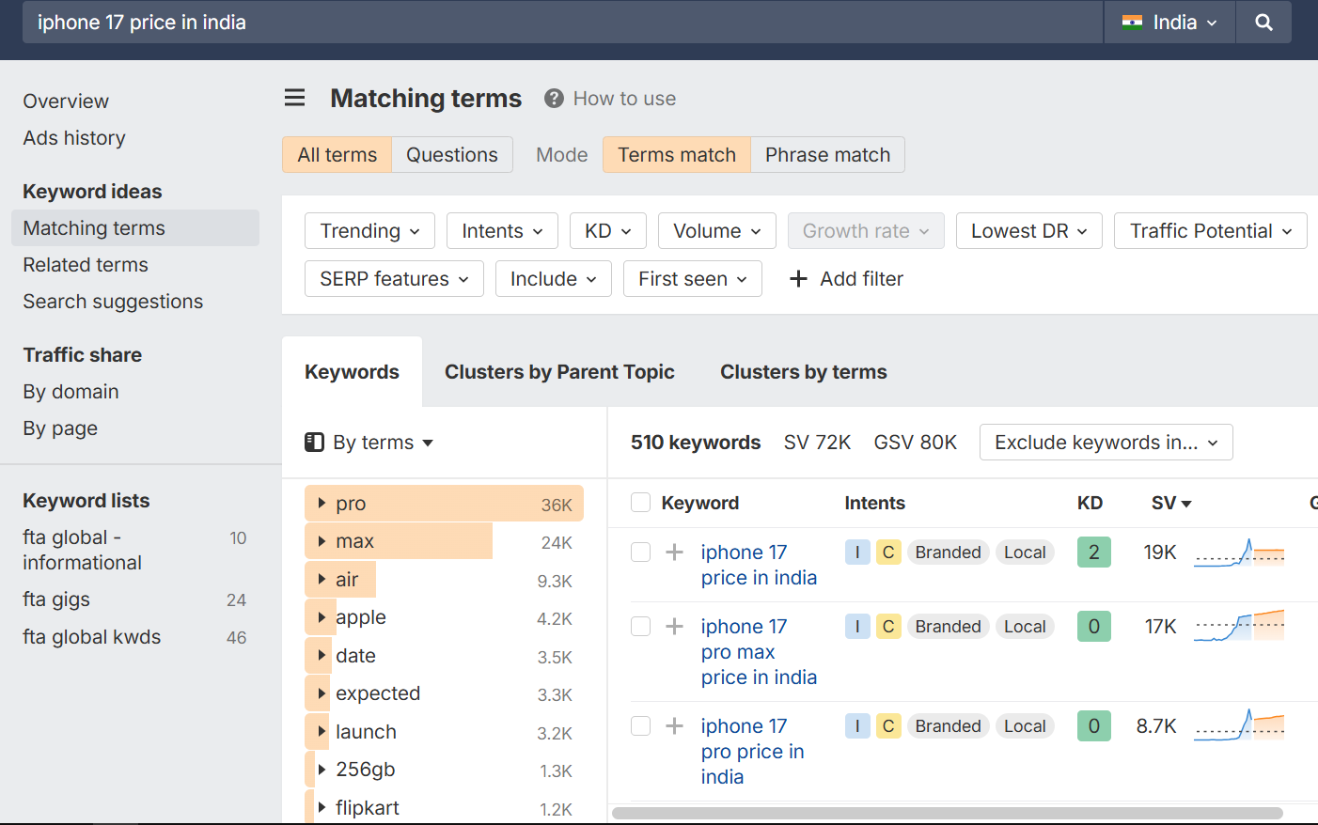The image size is (1318, 825).
Task: Click the How to use help icon
Action: click(x=554, y=99)
